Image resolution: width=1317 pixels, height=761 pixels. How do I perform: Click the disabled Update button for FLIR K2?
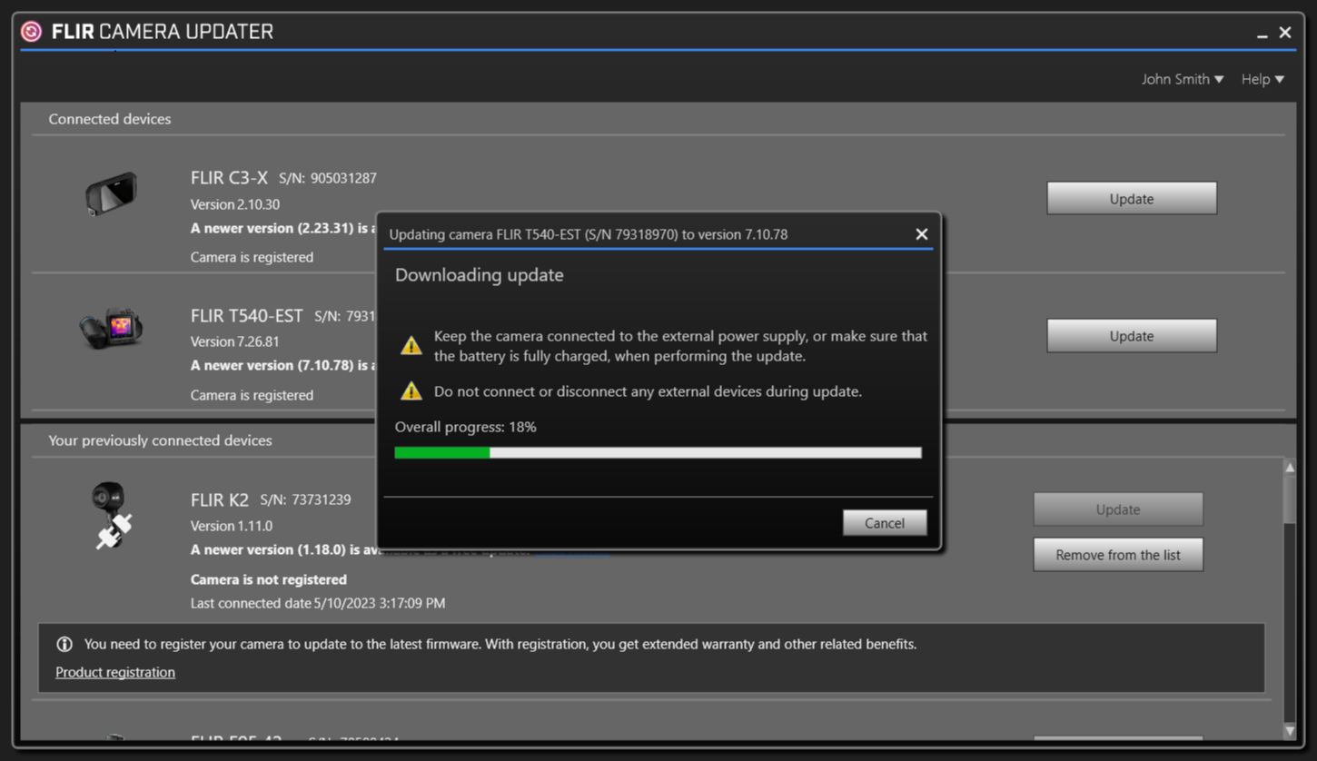point(1117,509)
